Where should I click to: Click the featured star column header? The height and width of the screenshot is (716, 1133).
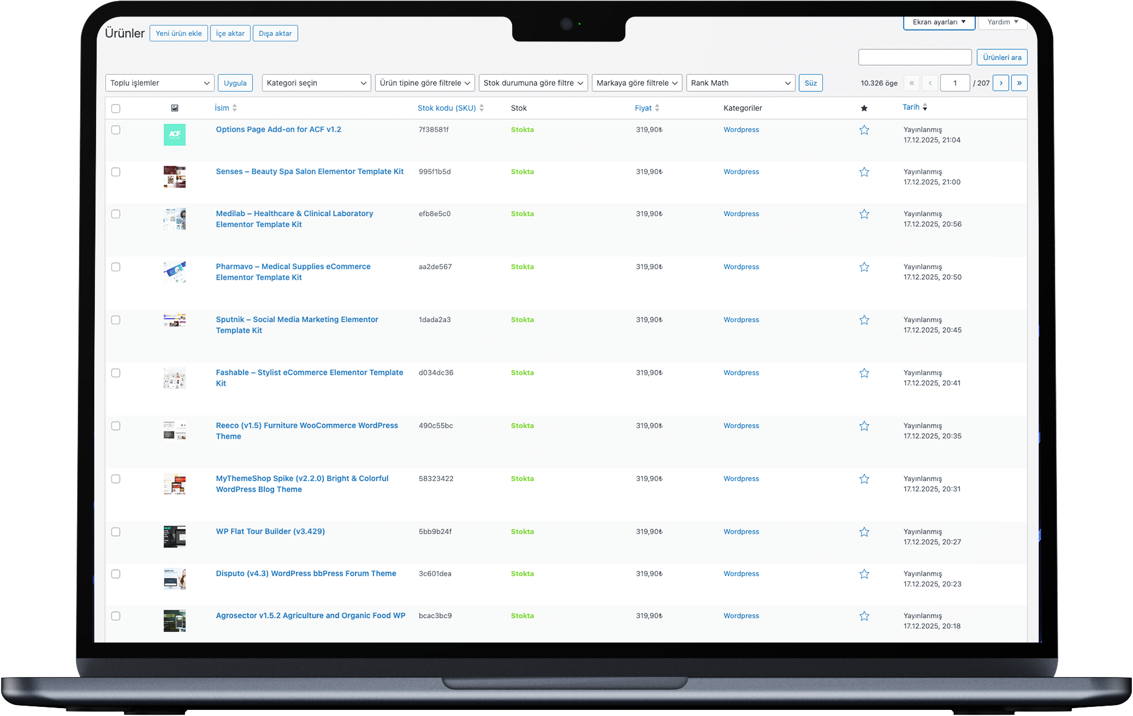tap(864, 108)
